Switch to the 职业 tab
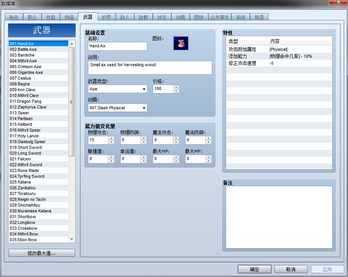This screenshot has width=348, height=277. (x=32, y=17)
